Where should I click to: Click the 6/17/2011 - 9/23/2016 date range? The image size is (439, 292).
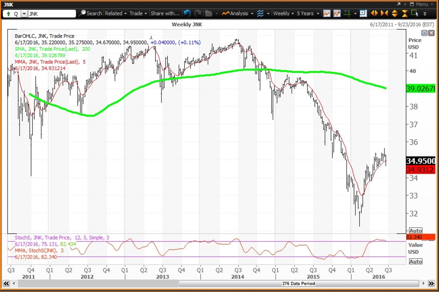click(401, 24)
